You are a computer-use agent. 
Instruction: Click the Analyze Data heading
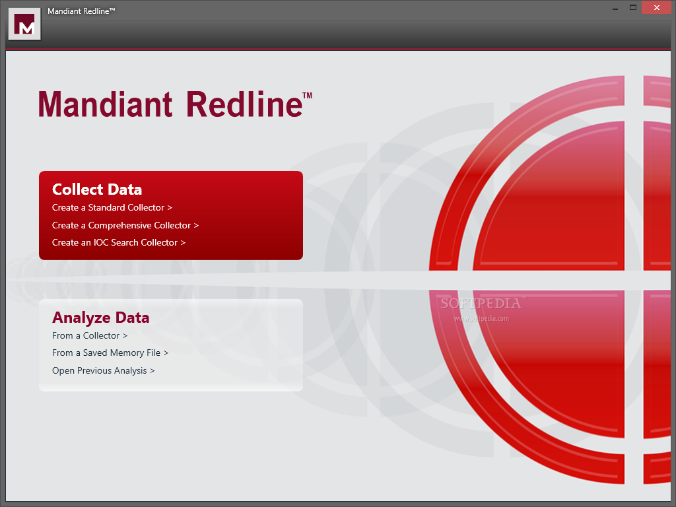(x=101, y=318)
